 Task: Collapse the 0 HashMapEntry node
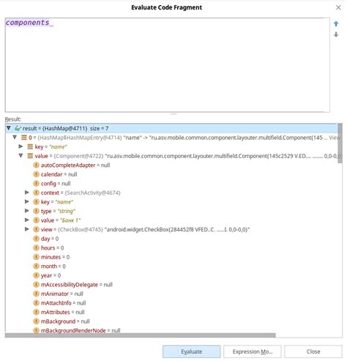[x=15, y=137]
